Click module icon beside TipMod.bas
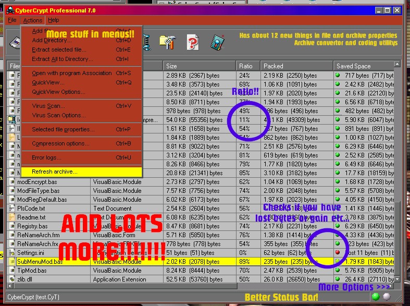 [x=12, y=270]
